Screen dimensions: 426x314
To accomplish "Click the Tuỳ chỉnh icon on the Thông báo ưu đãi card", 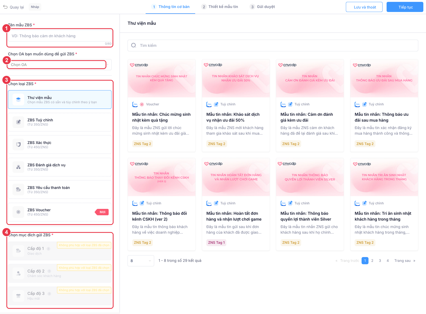I will pyautogui.click(x=364, y=104).
